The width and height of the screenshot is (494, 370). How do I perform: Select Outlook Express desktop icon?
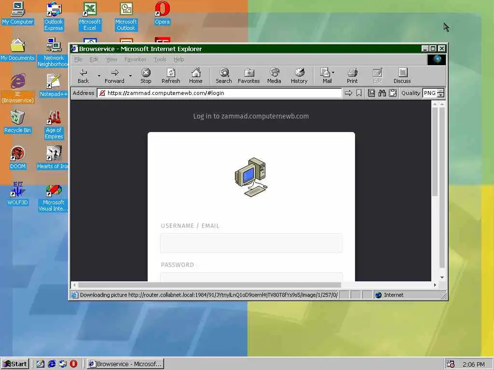[54, 16]
